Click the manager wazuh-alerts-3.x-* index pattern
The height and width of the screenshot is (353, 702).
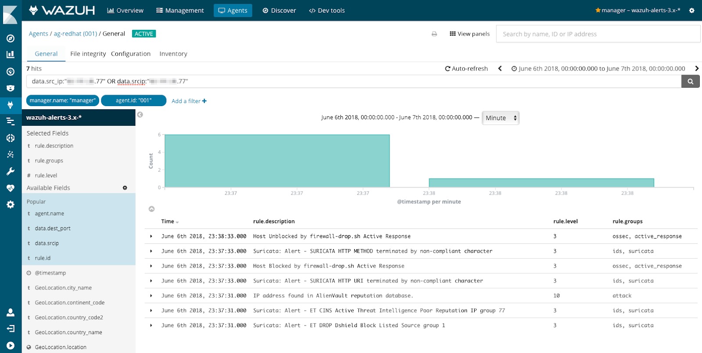638,11
